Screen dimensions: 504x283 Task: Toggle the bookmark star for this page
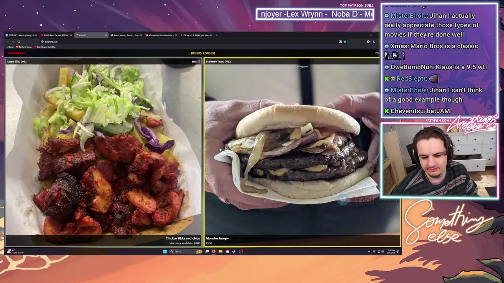click(345, 42)
